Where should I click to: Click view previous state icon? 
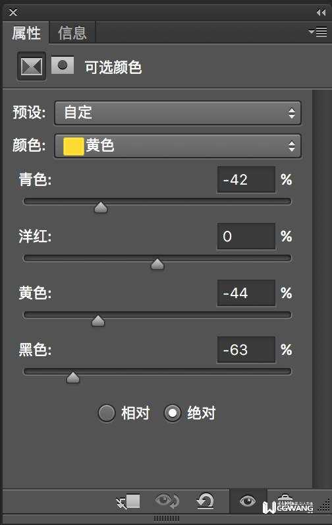167,501
